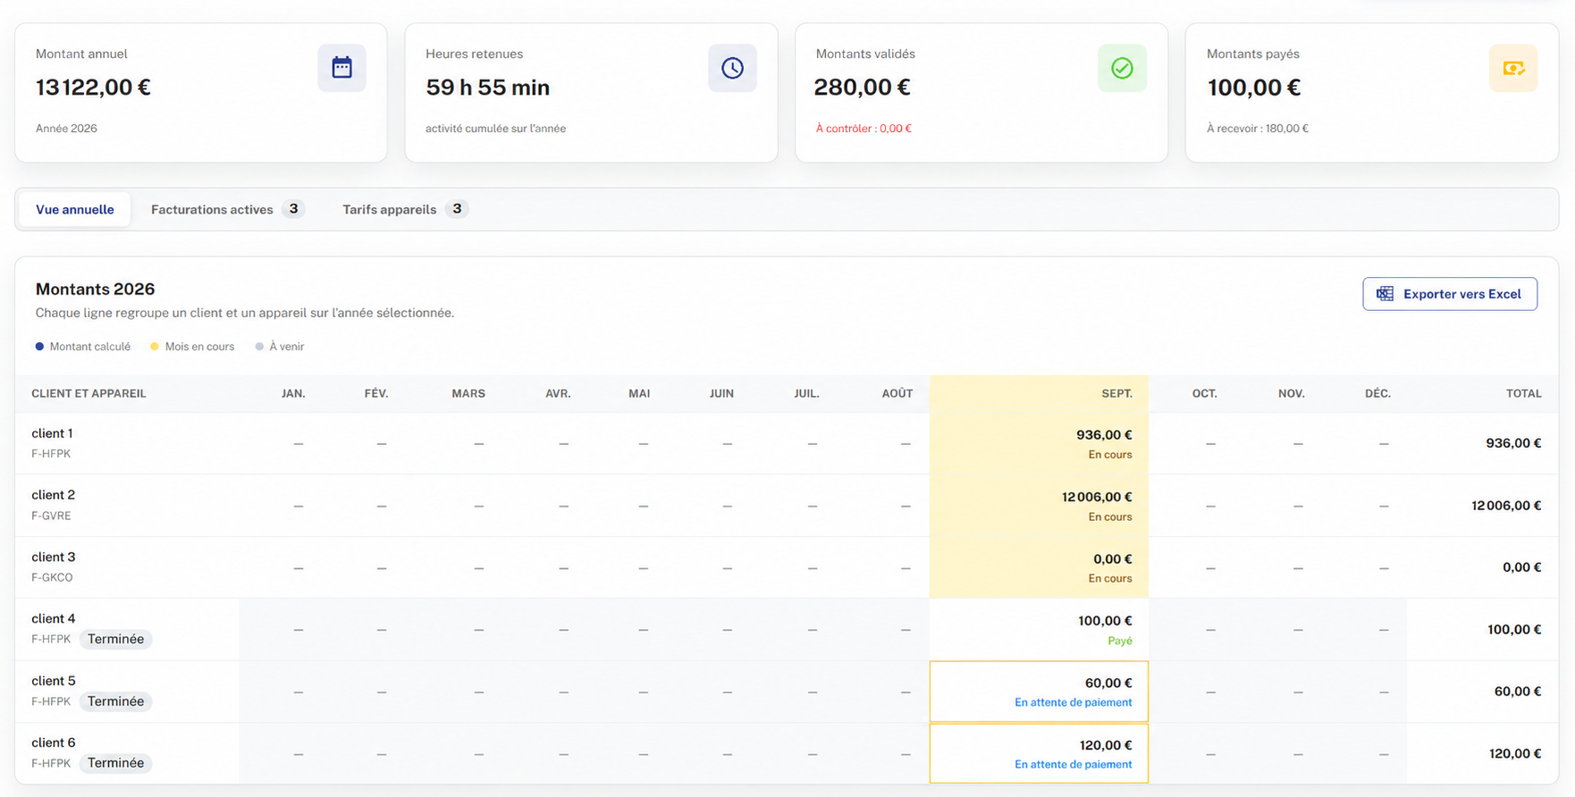Click the F-GKCO aircraft label
Screen dimensions: 1575x797
tap(52, 577)
